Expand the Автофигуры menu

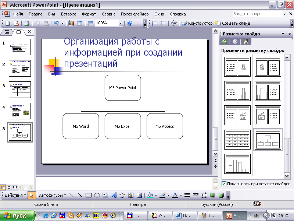click(53, 195)
